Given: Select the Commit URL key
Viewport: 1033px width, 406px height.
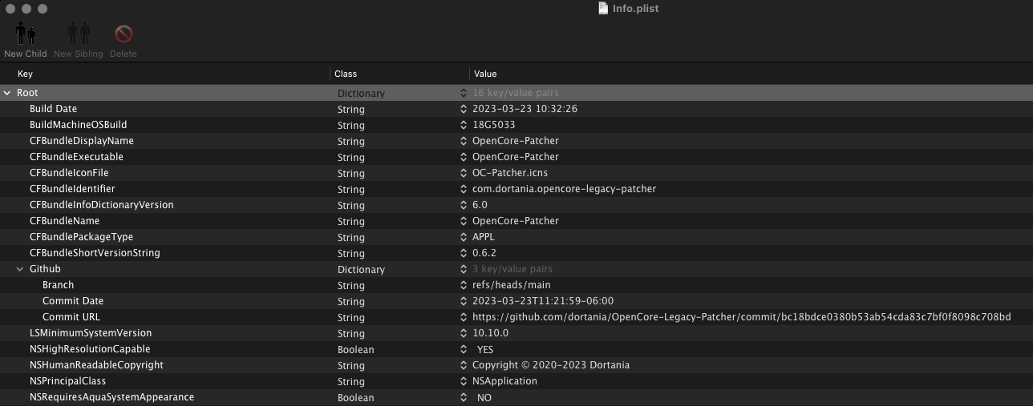Looking at the screenshot, I should tap(71, 317).
